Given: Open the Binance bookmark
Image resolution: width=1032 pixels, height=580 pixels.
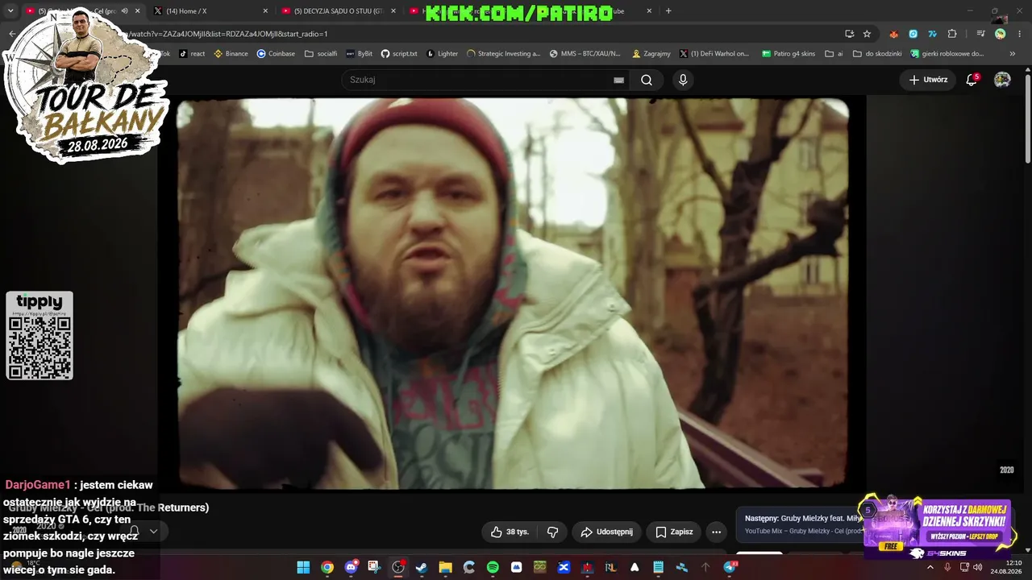Looking at the screenshot, I should pyautogui.click(x=231, y=54).
